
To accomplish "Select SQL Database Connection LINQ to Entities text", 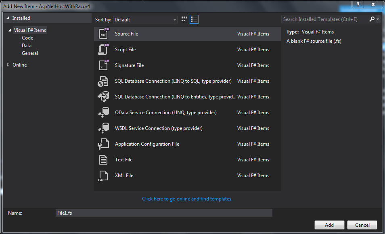I will [176, 97].
